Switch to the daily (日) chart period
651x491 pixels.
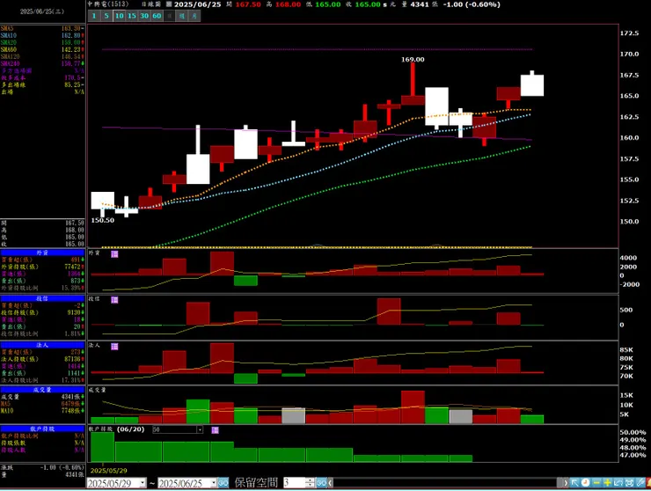(x=170, y=16)
